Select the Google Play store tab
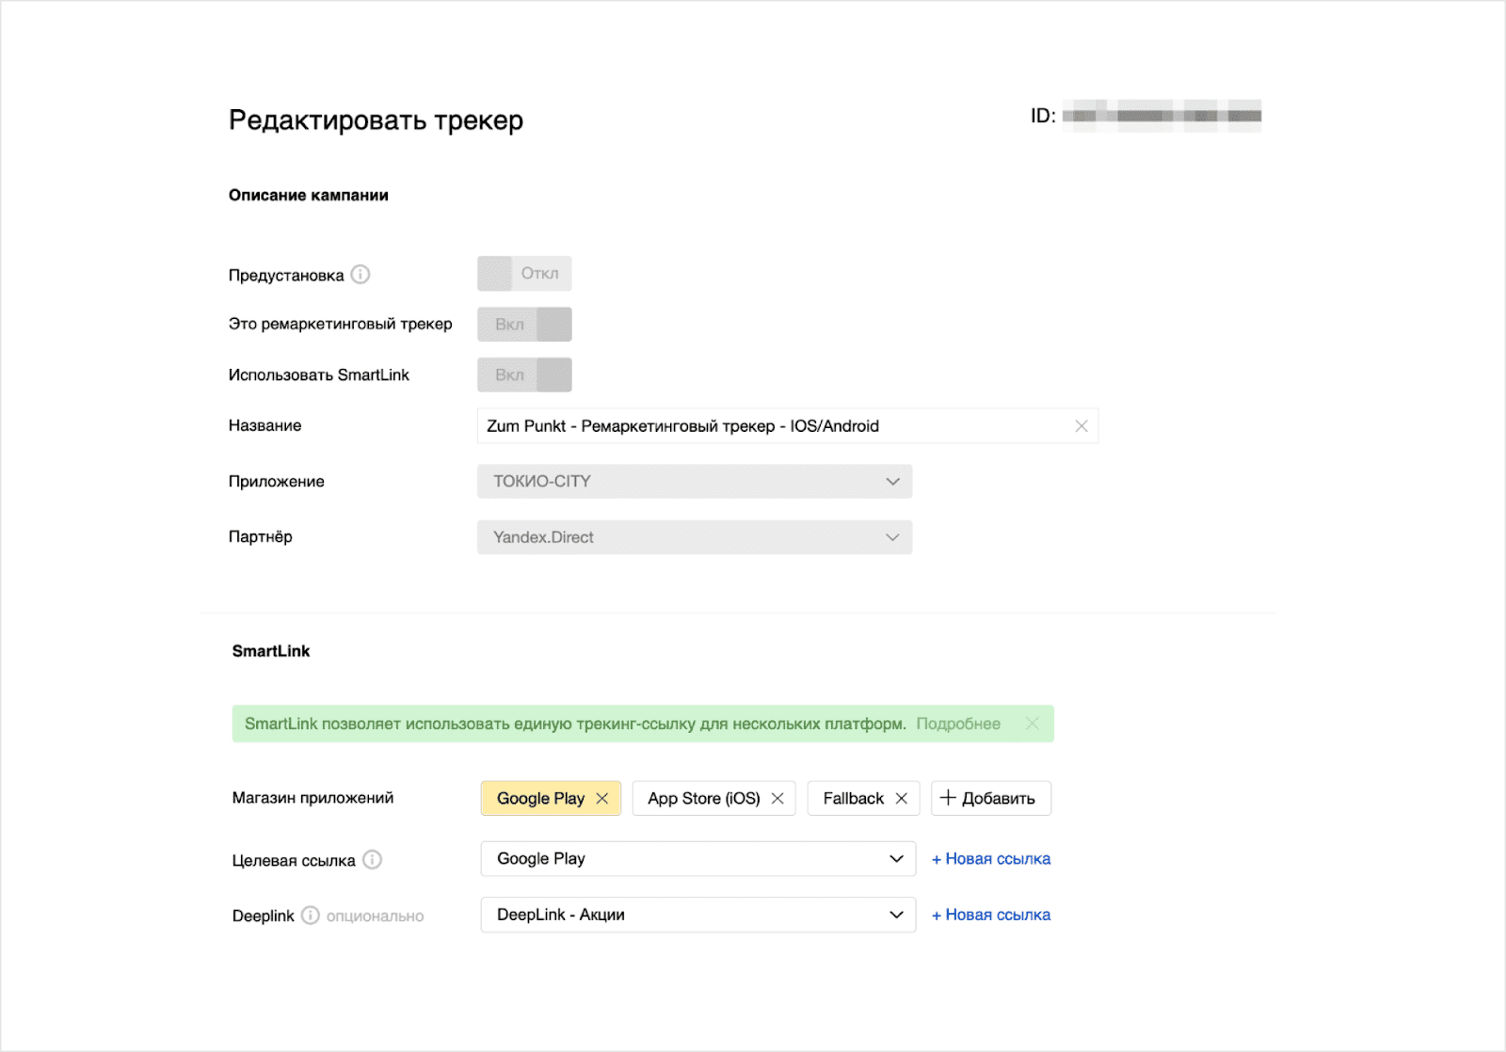The width and height of the screenshot is (1506, 1052). 540,799
